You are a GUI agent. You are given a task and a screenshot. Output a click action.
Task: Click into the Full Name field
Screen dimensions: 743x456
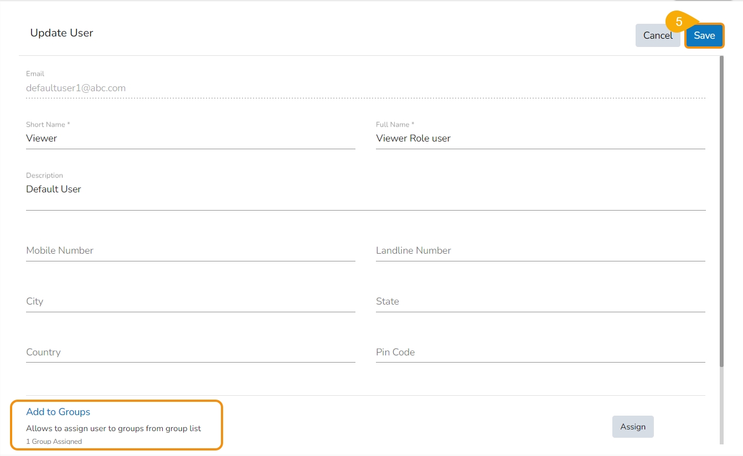(x=540, y=139)
